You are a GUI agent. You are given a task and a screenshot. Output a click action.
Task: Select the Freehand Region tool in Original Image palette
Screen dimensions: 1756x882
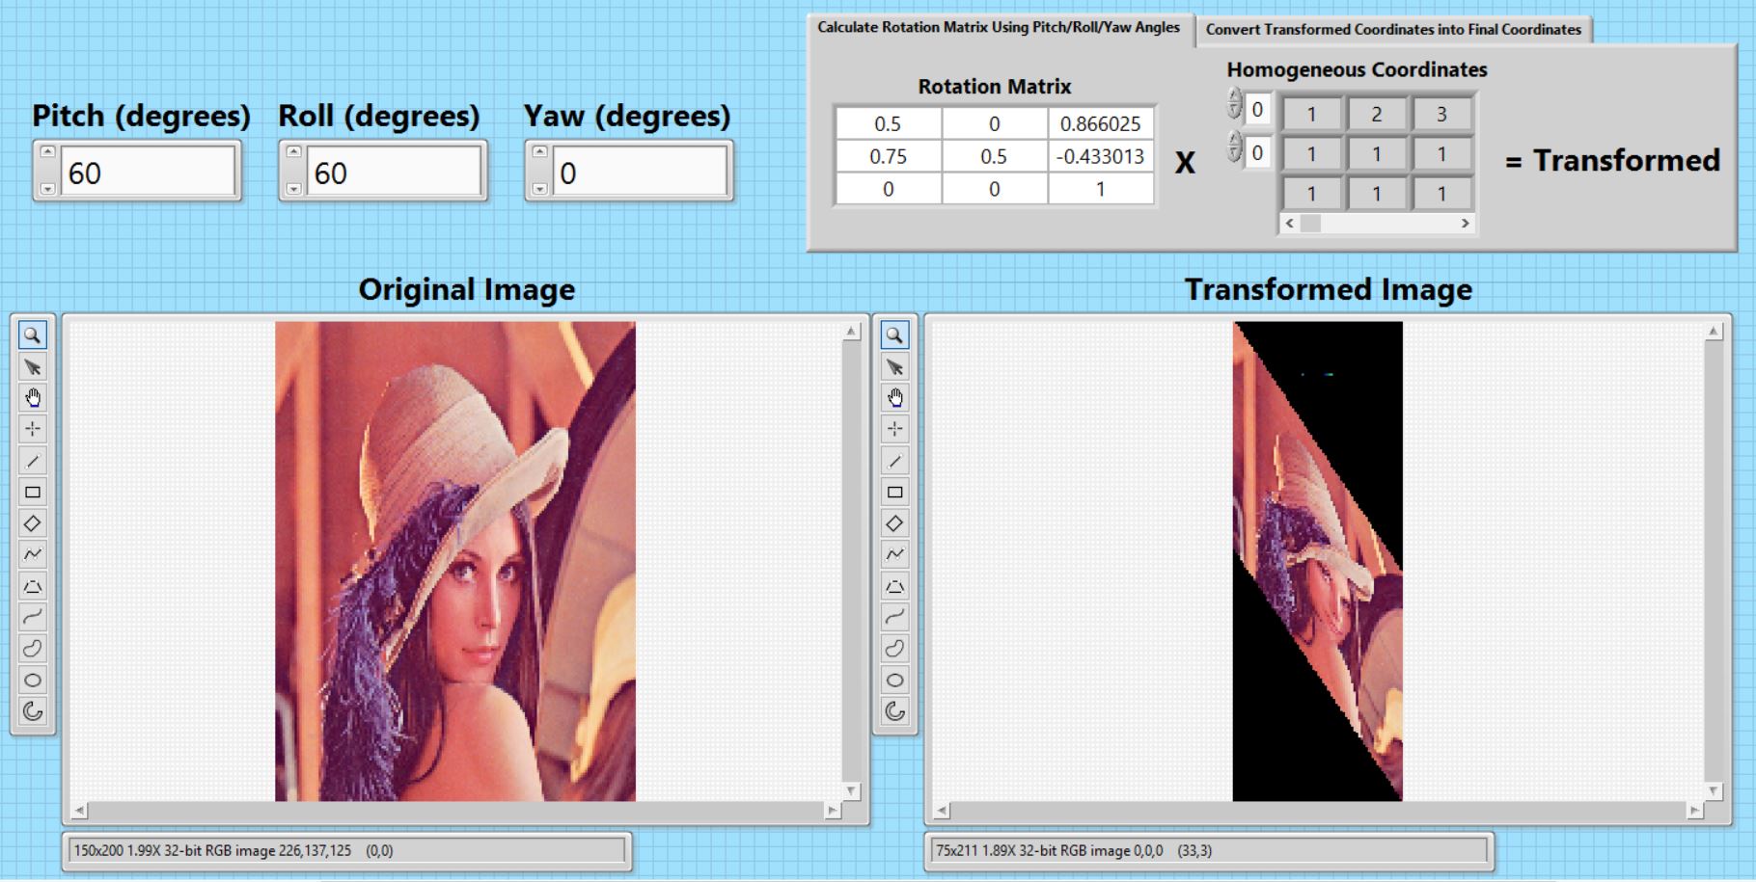click(x=33, y=649)
